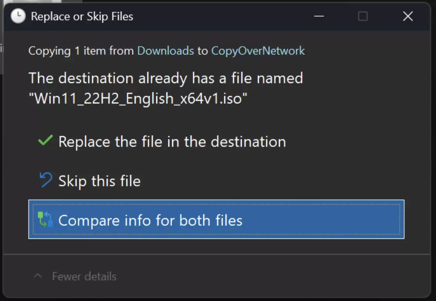The width and height of the screenshot is (436, 301).
Task: Click the clock icon in the title bar
Action: tap(18, 16)
